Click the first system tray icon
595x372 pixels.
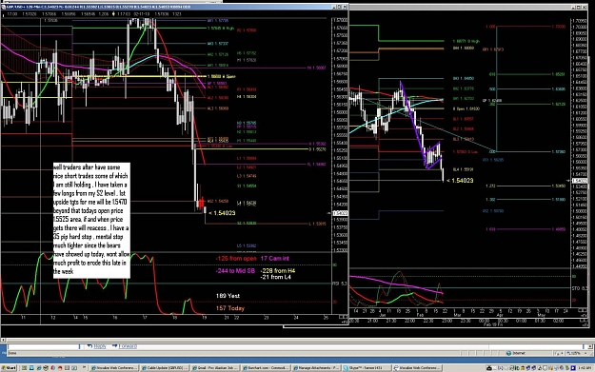[489, 368]
